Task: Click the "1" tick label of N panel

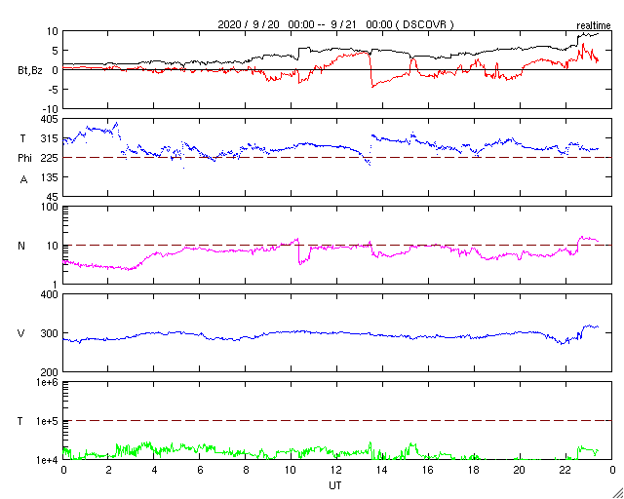Action: pos(55,285)
